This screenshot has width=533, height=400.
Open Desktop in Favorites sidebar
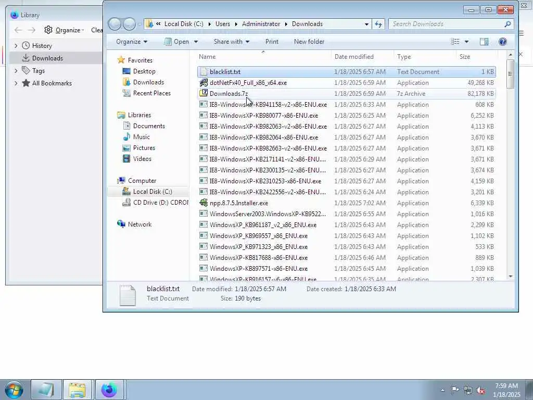[x=144, y=71]
